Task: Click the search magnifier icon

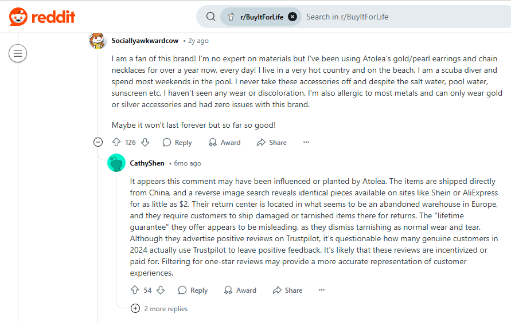Action: coord(211,17)
